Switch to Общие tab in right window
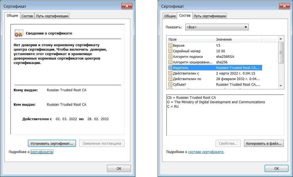293x177 pixels. point(170,16)
